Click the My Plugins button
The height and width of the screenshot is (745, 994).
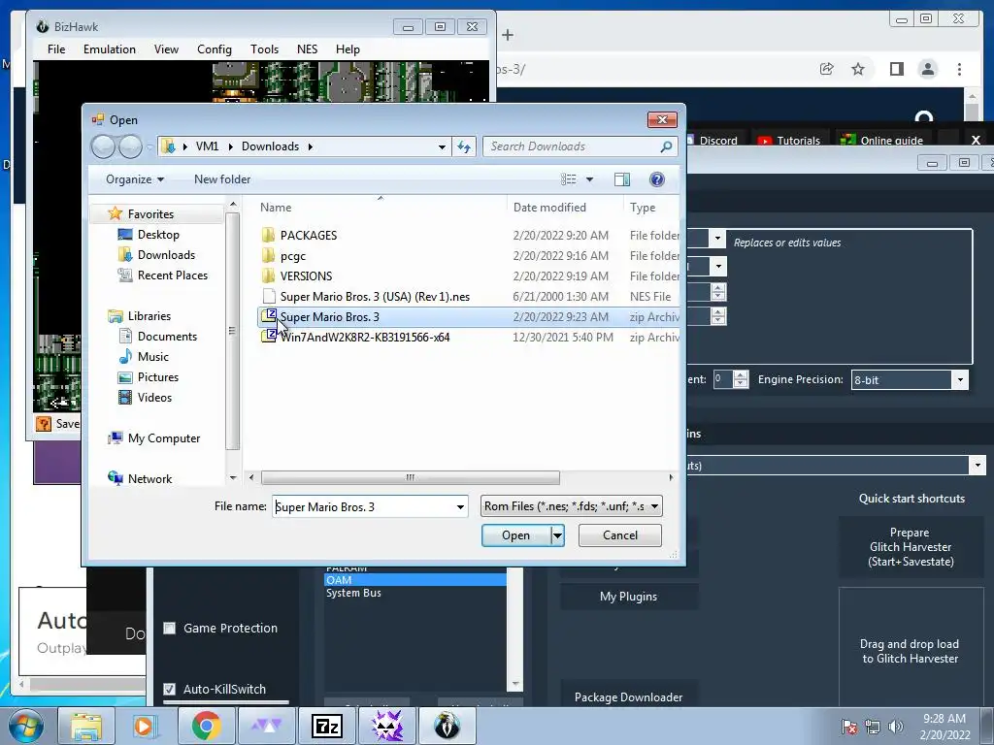[628, 597]
